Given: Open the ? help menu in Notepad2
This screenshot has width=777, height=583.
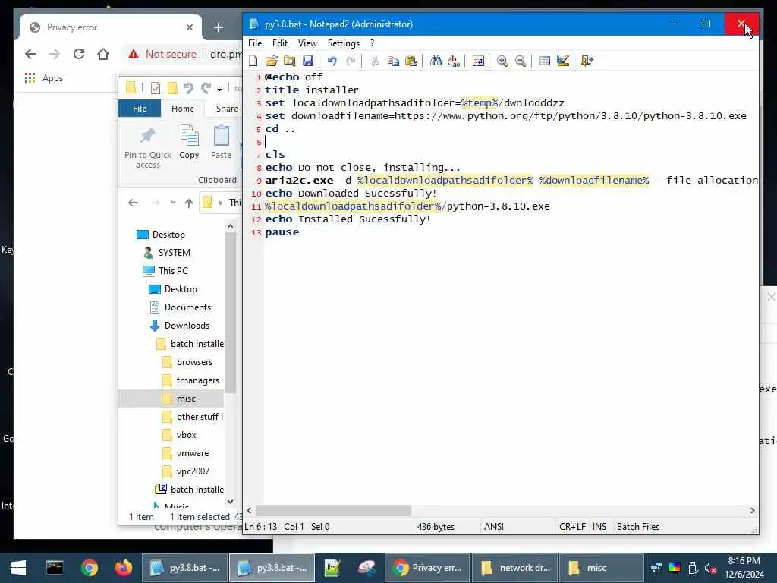Looking at the screenshot, I should (372, 43).
